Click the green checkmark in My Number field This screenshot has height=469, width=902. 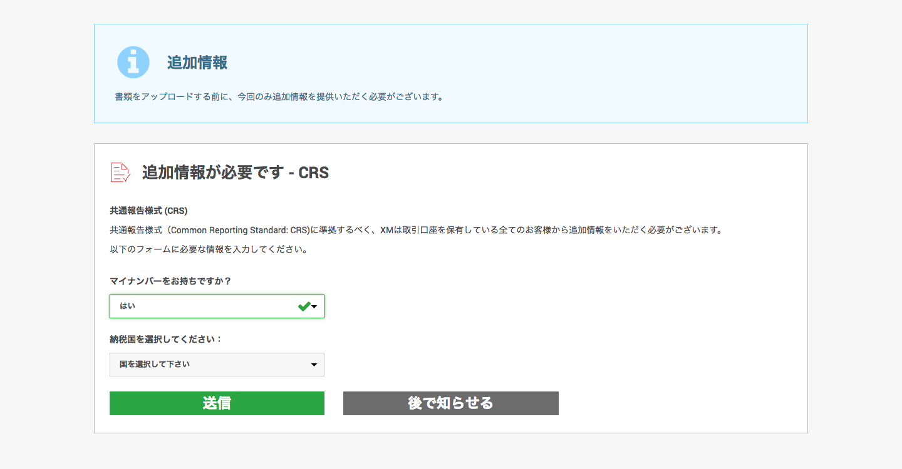(304, 306)
